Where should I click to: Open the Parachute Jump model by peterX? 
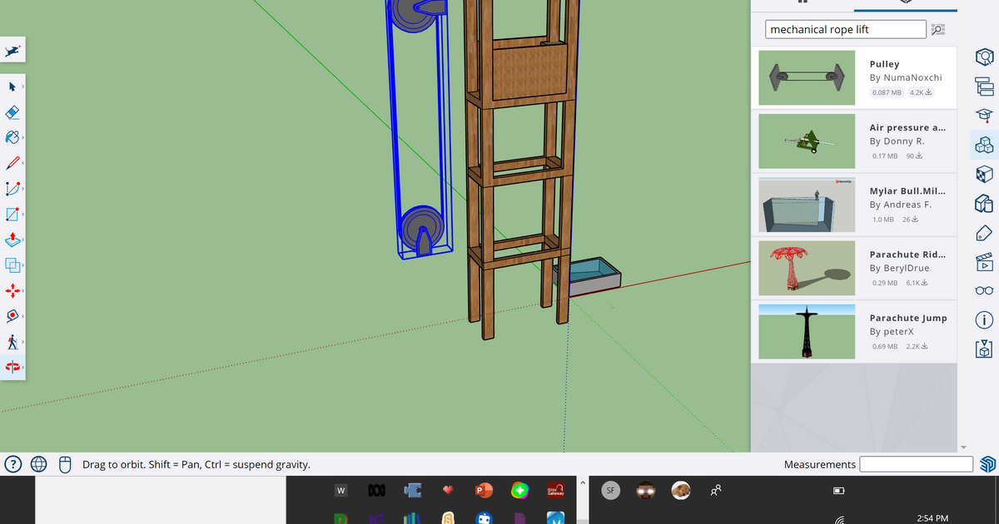[806, 331]
